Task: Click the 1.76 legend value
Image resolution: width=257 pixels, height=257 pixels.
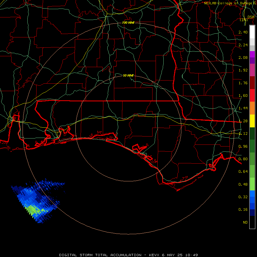Action: (x=243, y=83)
